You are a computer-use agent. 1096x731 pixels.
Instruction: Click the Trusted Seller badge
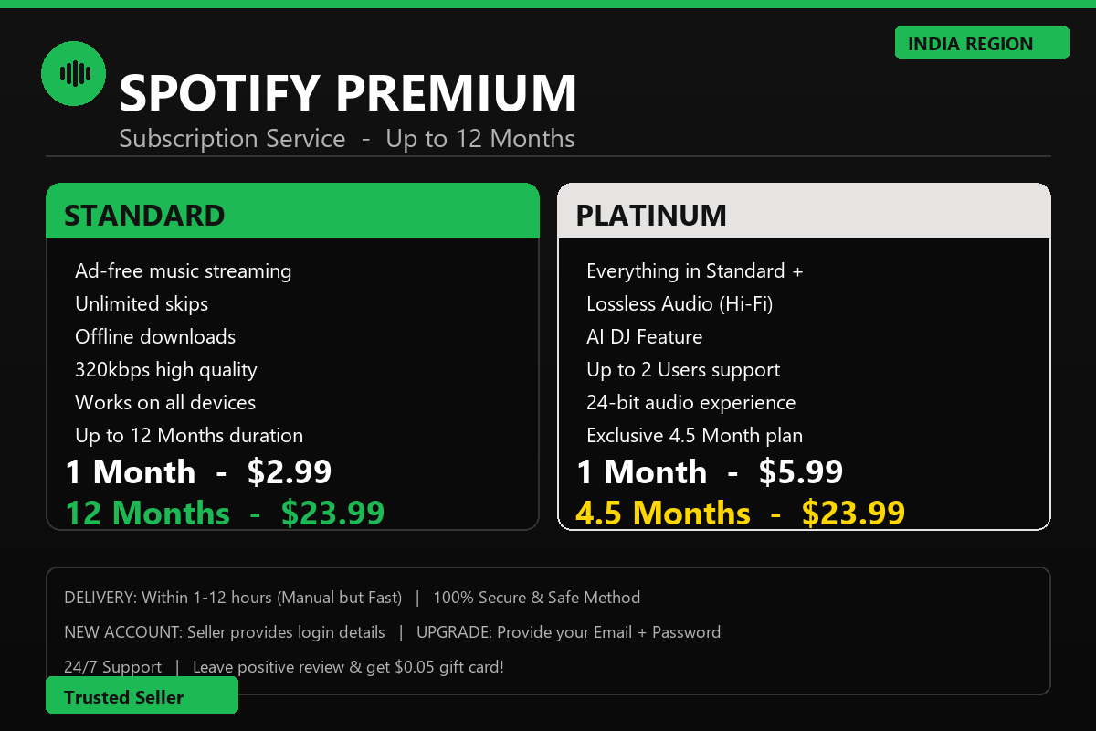[x=142, y=695]
